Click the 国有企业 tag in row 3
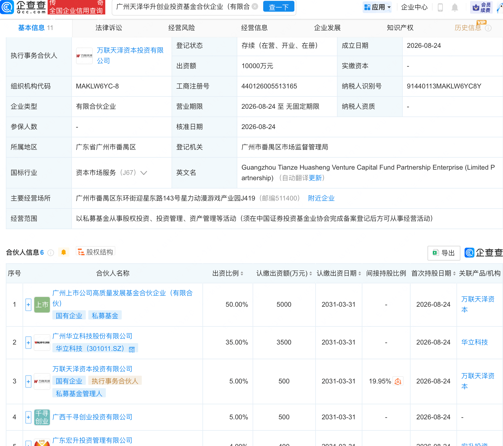Image resolution: width=503 pixels, height=446 pixels. pos(69,381)
